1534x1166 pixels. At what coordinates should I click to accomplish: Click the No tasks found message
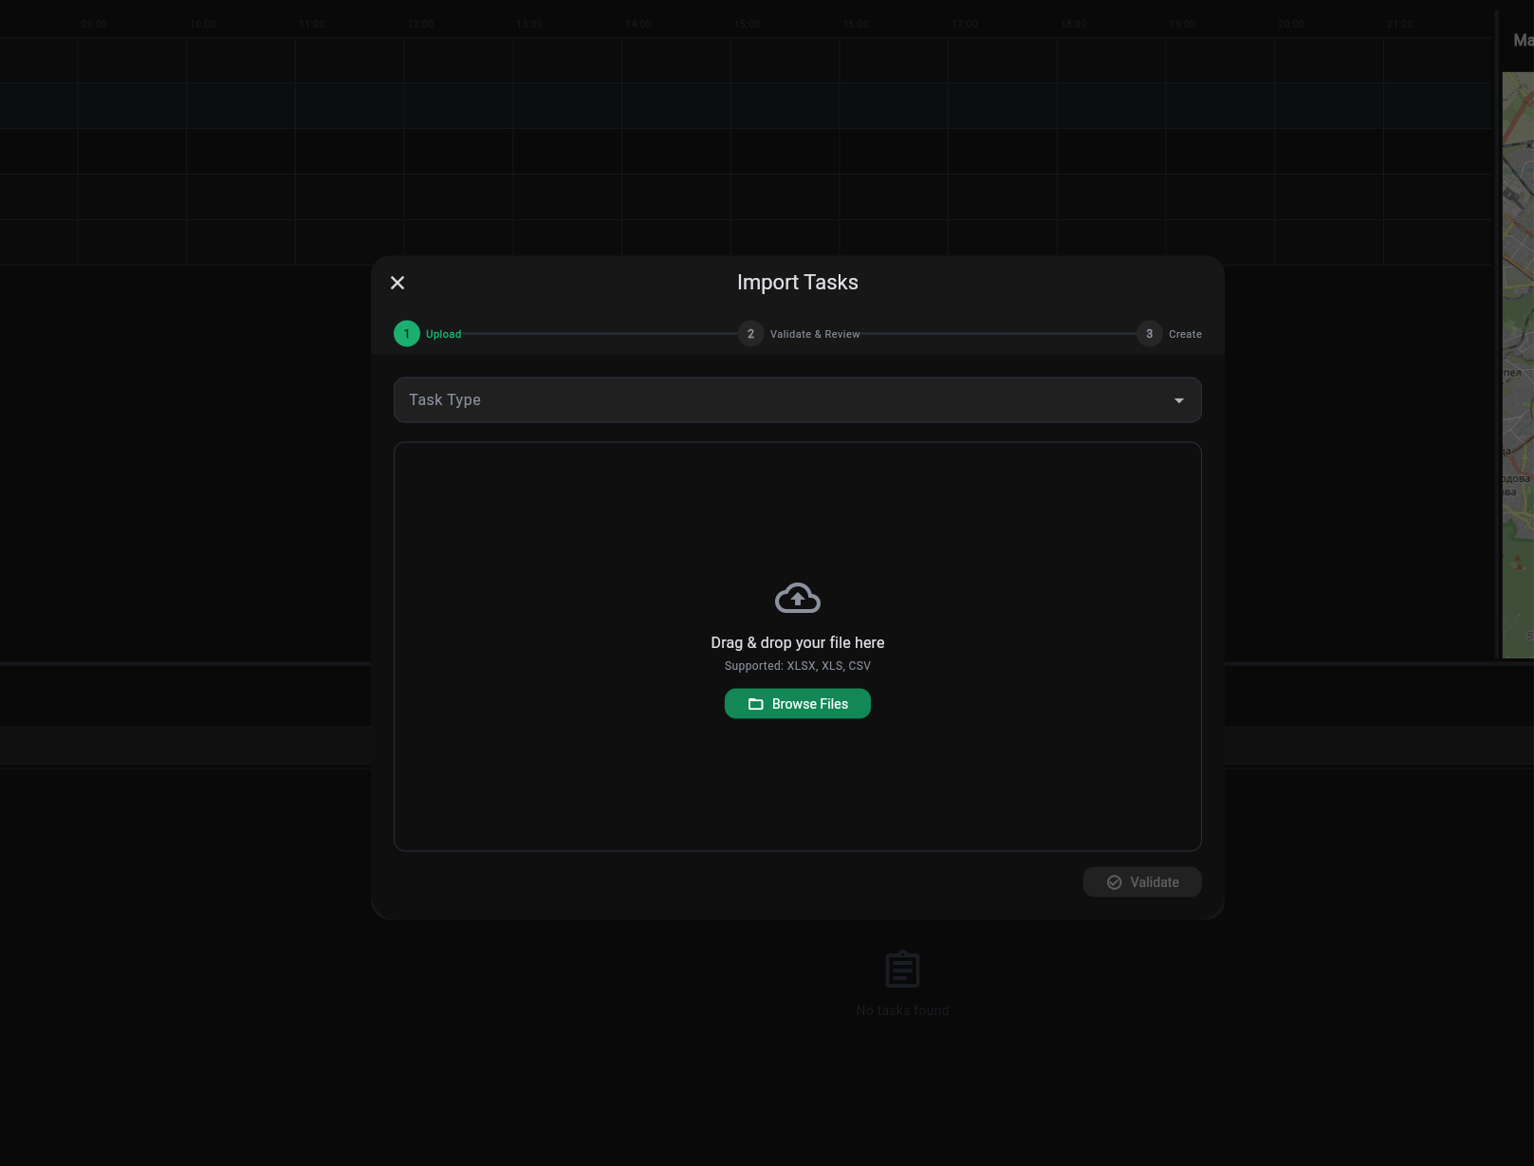pos(902,1009)
